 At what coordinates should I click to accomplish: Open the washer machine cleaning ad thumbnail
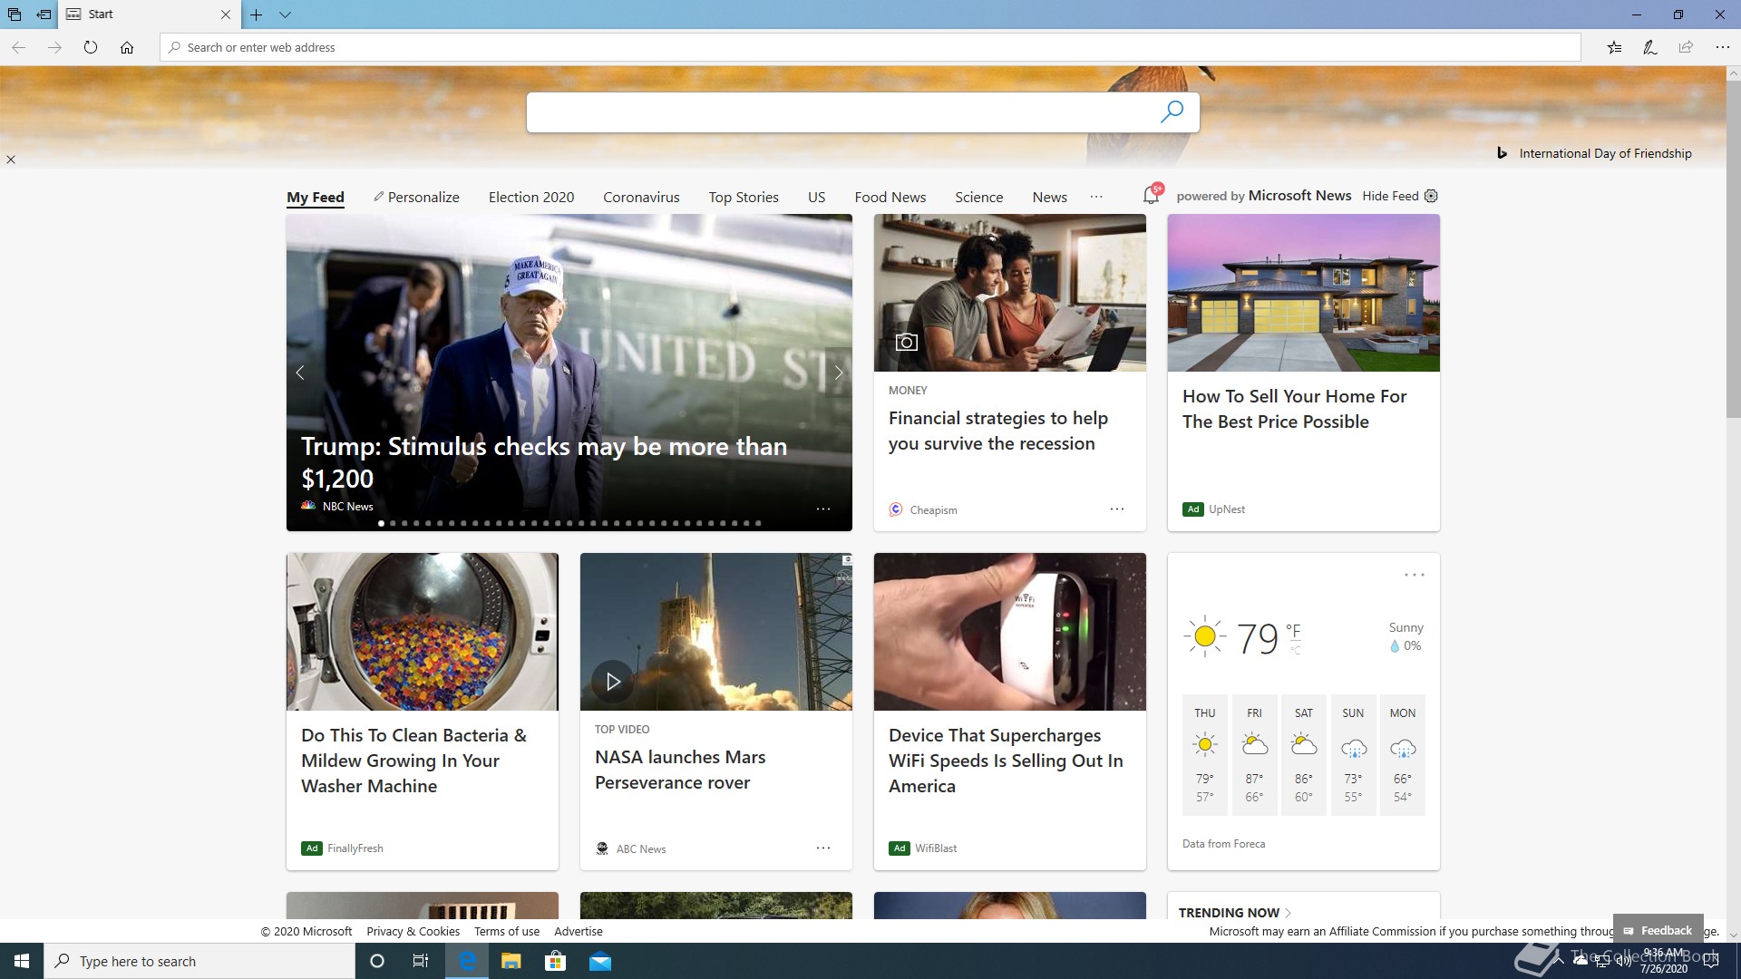[423, 632]
